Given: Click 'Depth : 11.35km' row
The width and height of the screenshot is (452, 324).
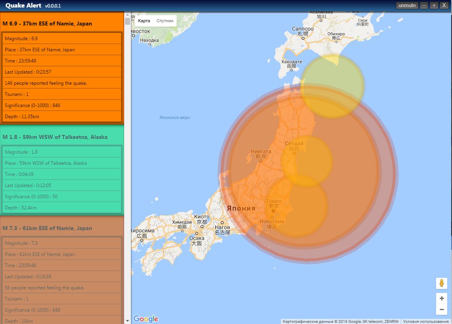Looking at the screenshot, I should [x=62, y=117].
